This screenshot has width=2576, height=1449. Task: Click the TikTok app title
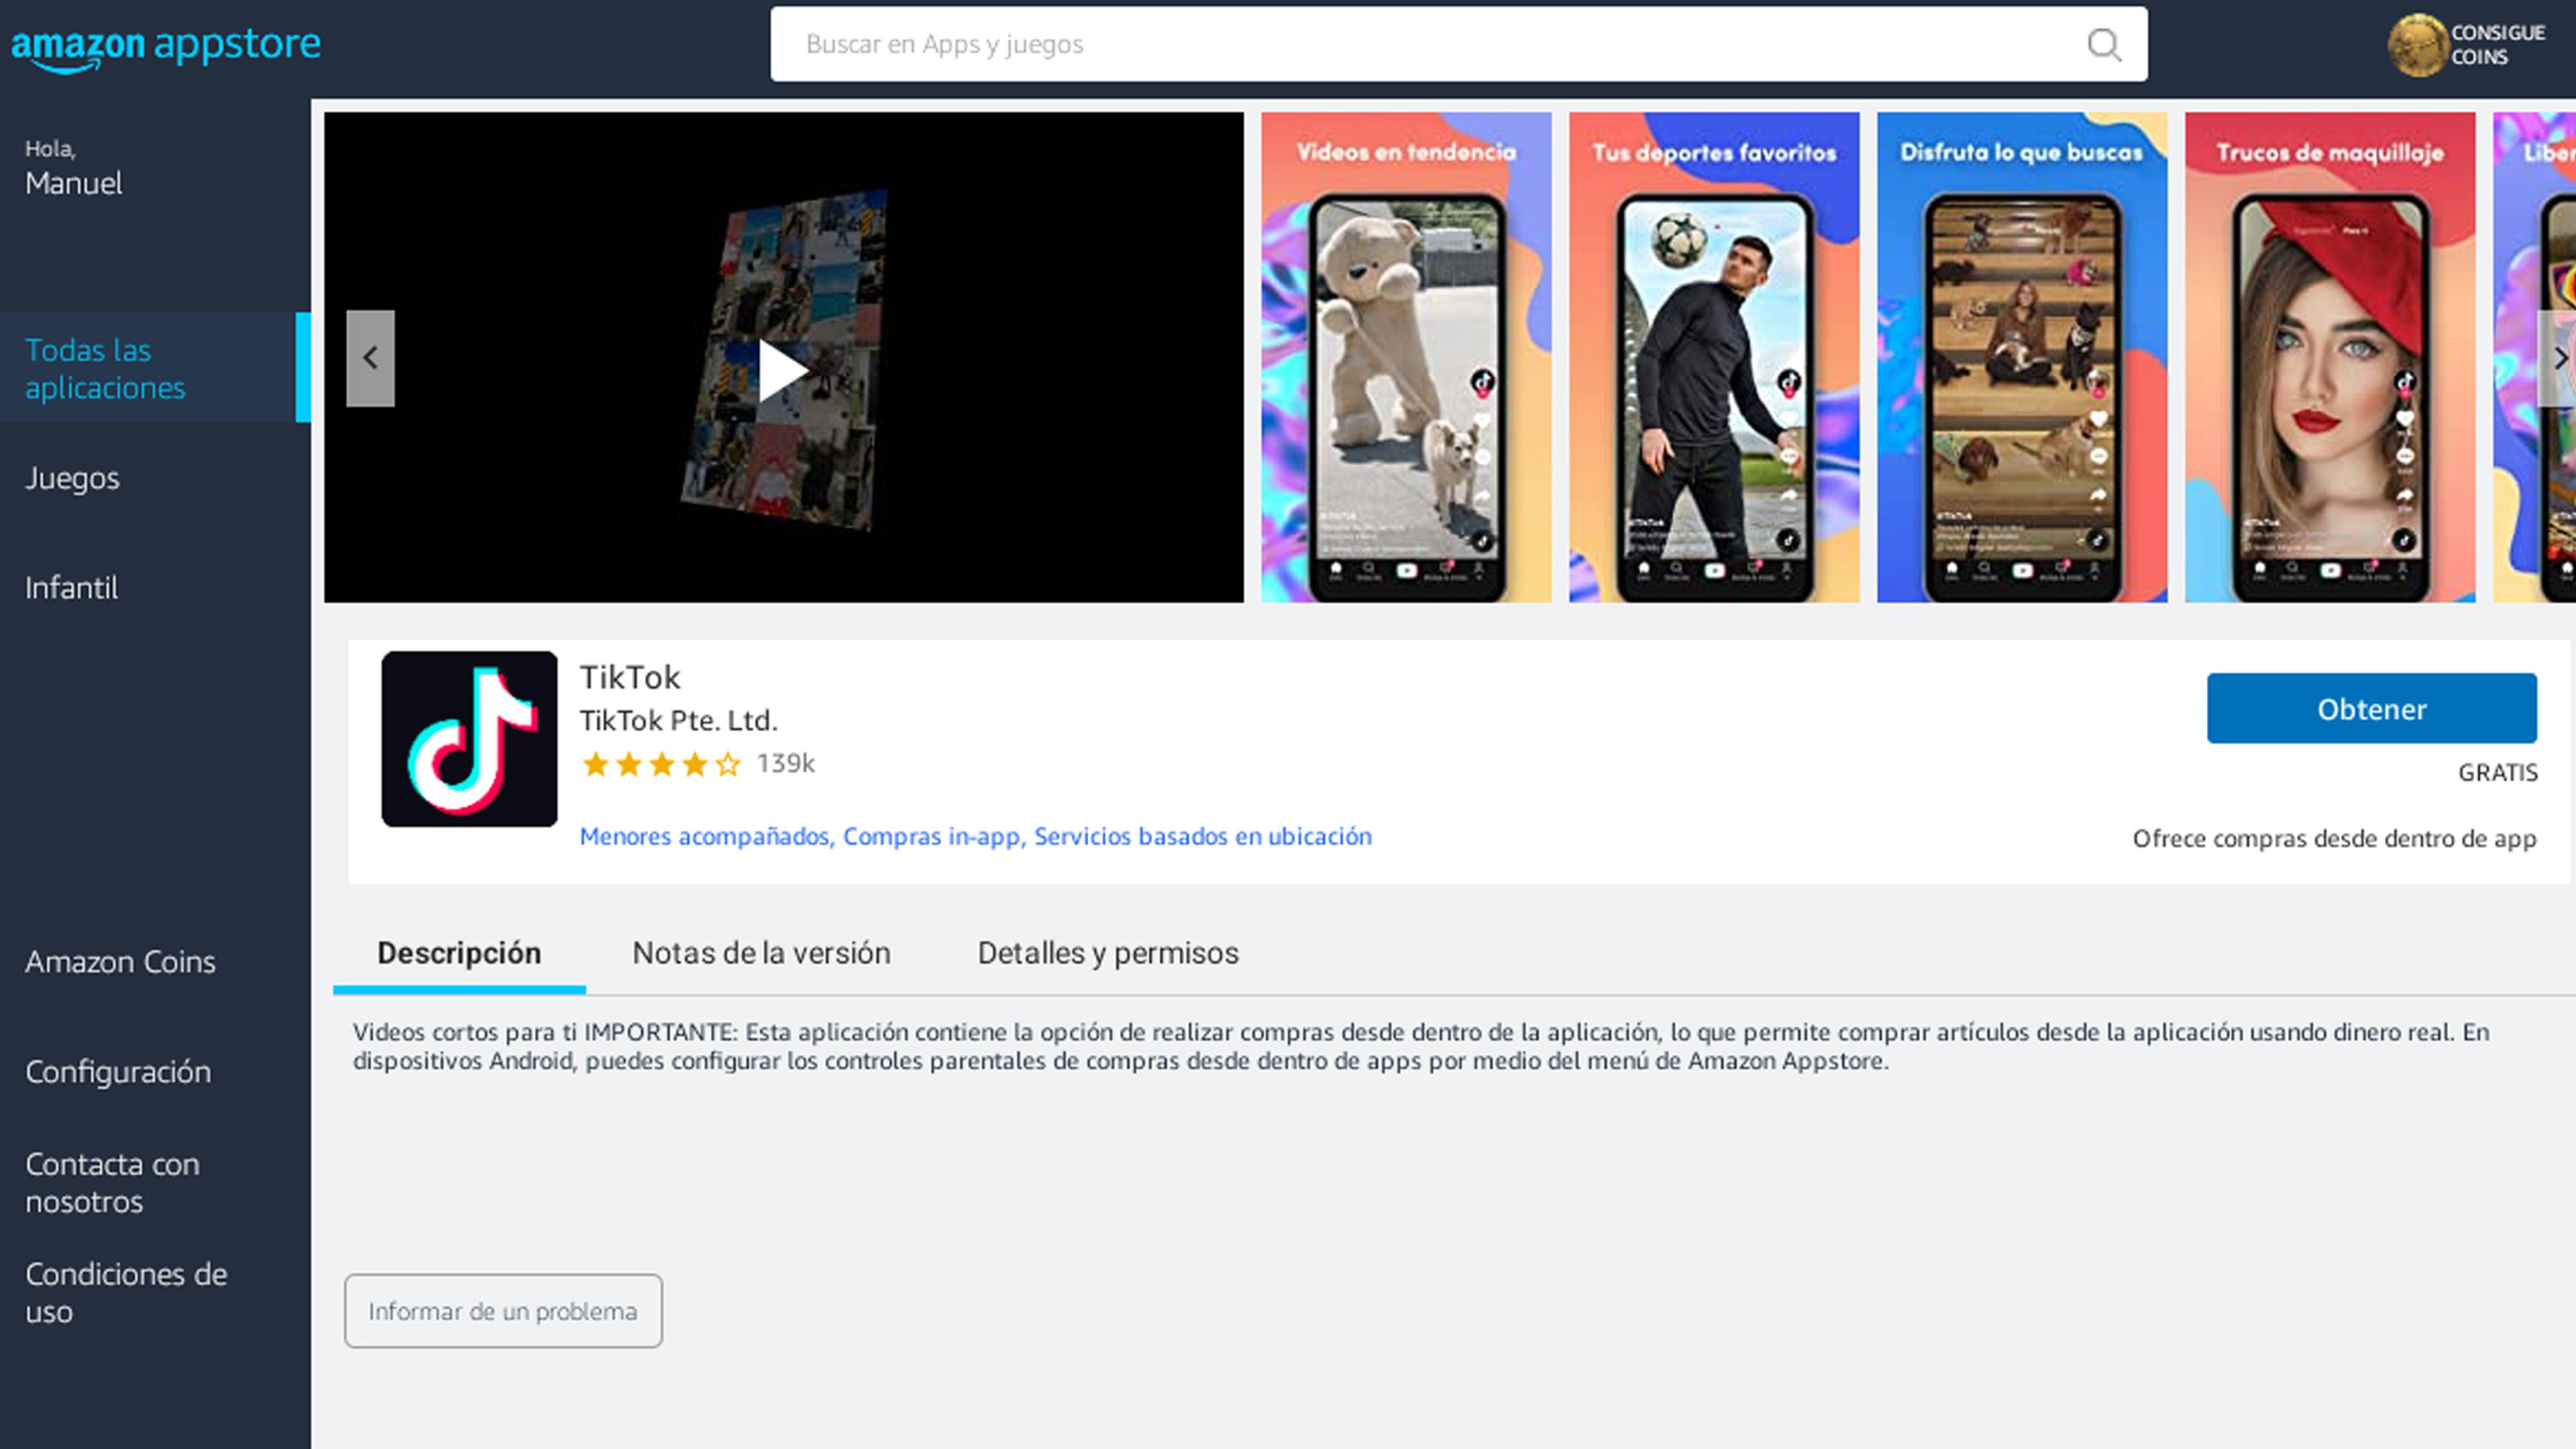tap(630, 677)
